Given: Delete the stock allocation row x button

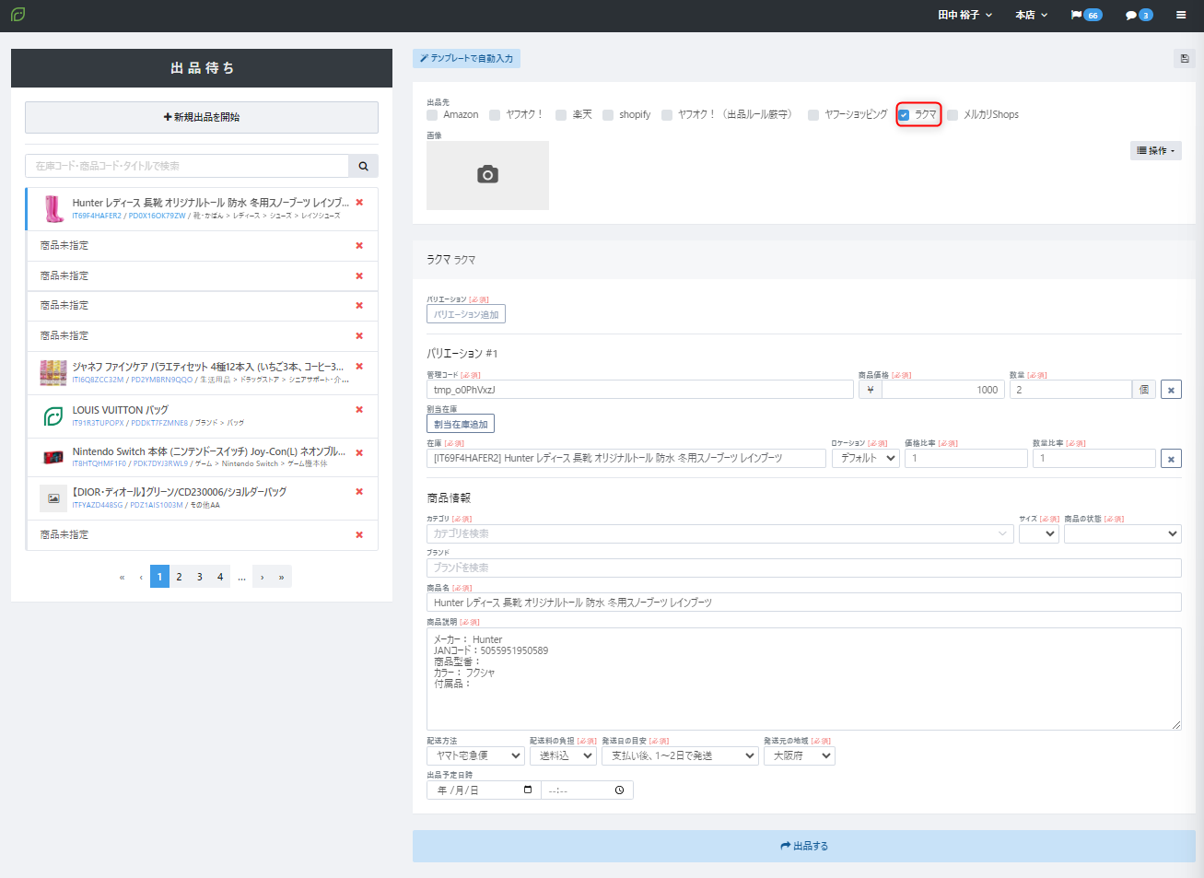Looking at the screenshot, I should point(1171,458).
